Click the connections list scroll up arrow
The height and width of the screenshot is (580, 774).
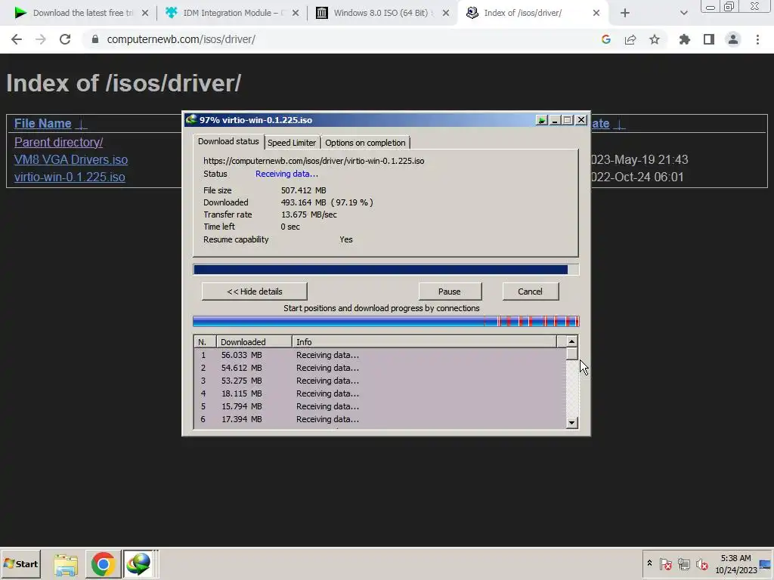point(571,341)
